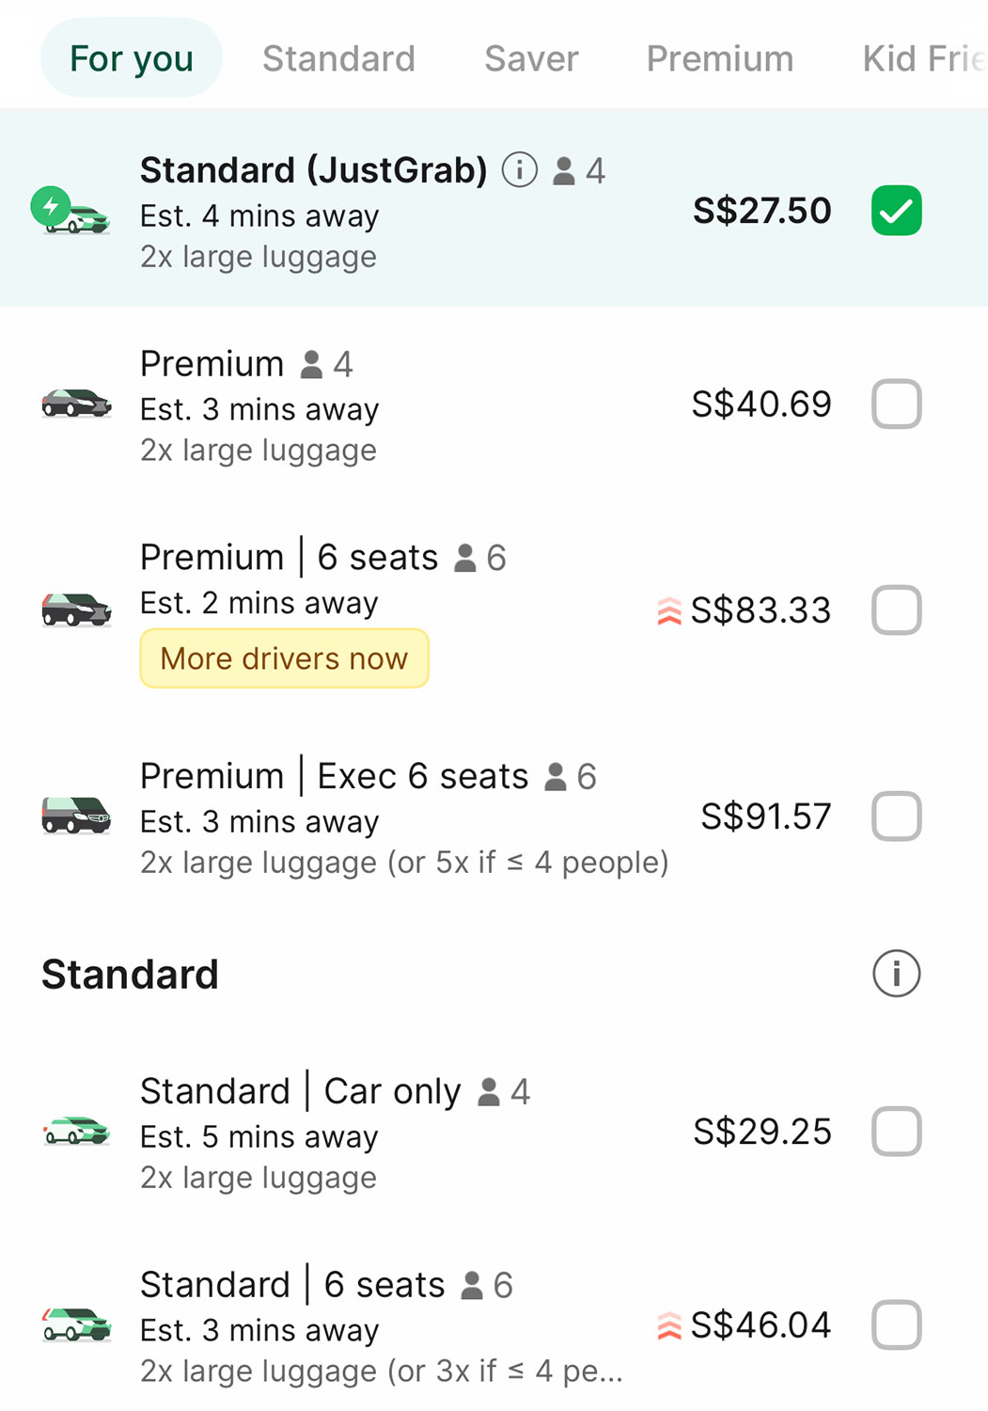988x1411 pixels.
Task: Click the Standard section info icon
Action: click(896, 974)
